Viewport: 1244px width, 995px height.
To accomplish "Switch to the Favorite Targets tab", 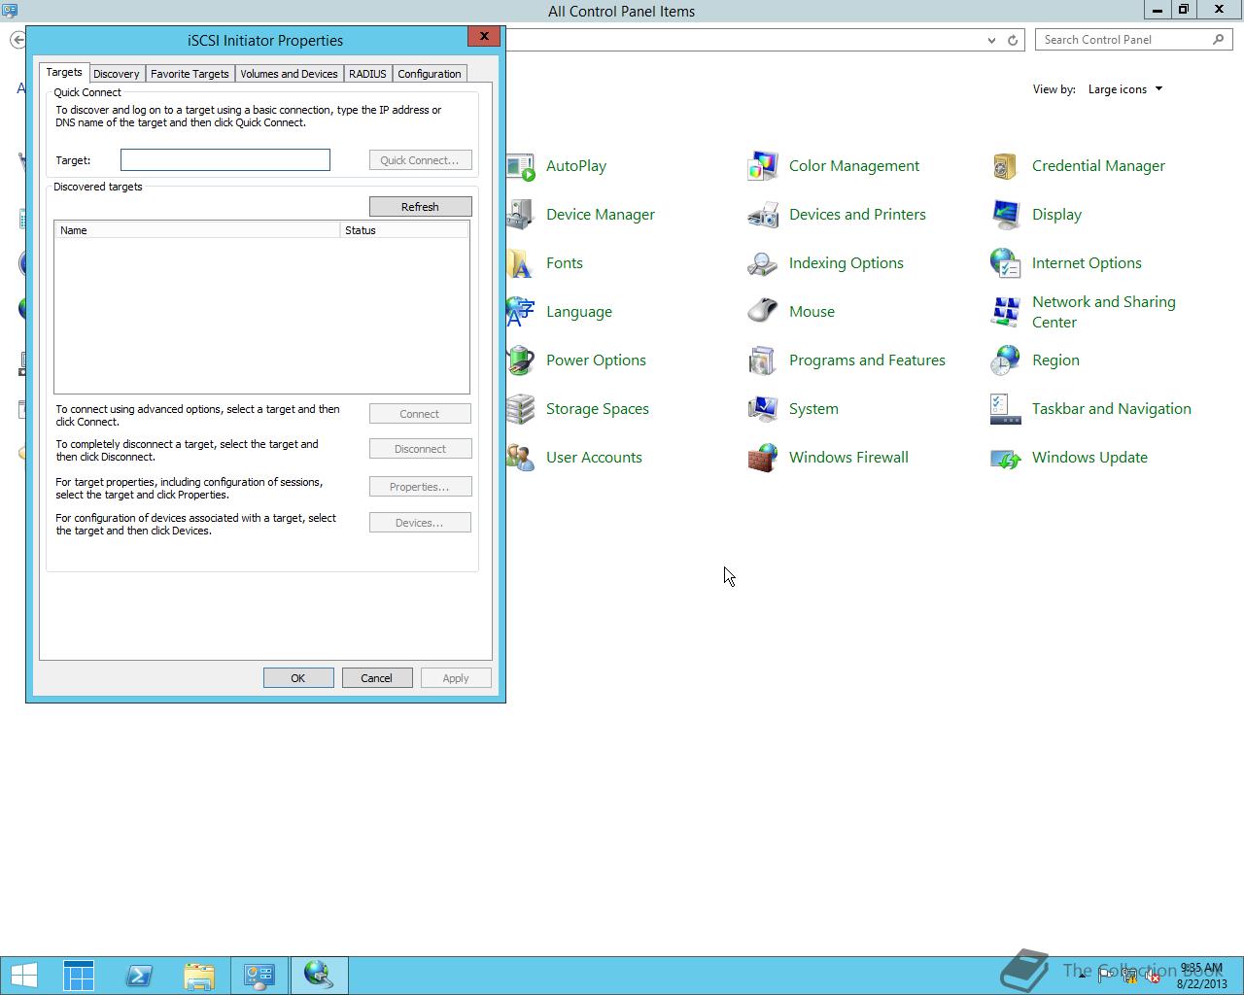I will (190, 74).
